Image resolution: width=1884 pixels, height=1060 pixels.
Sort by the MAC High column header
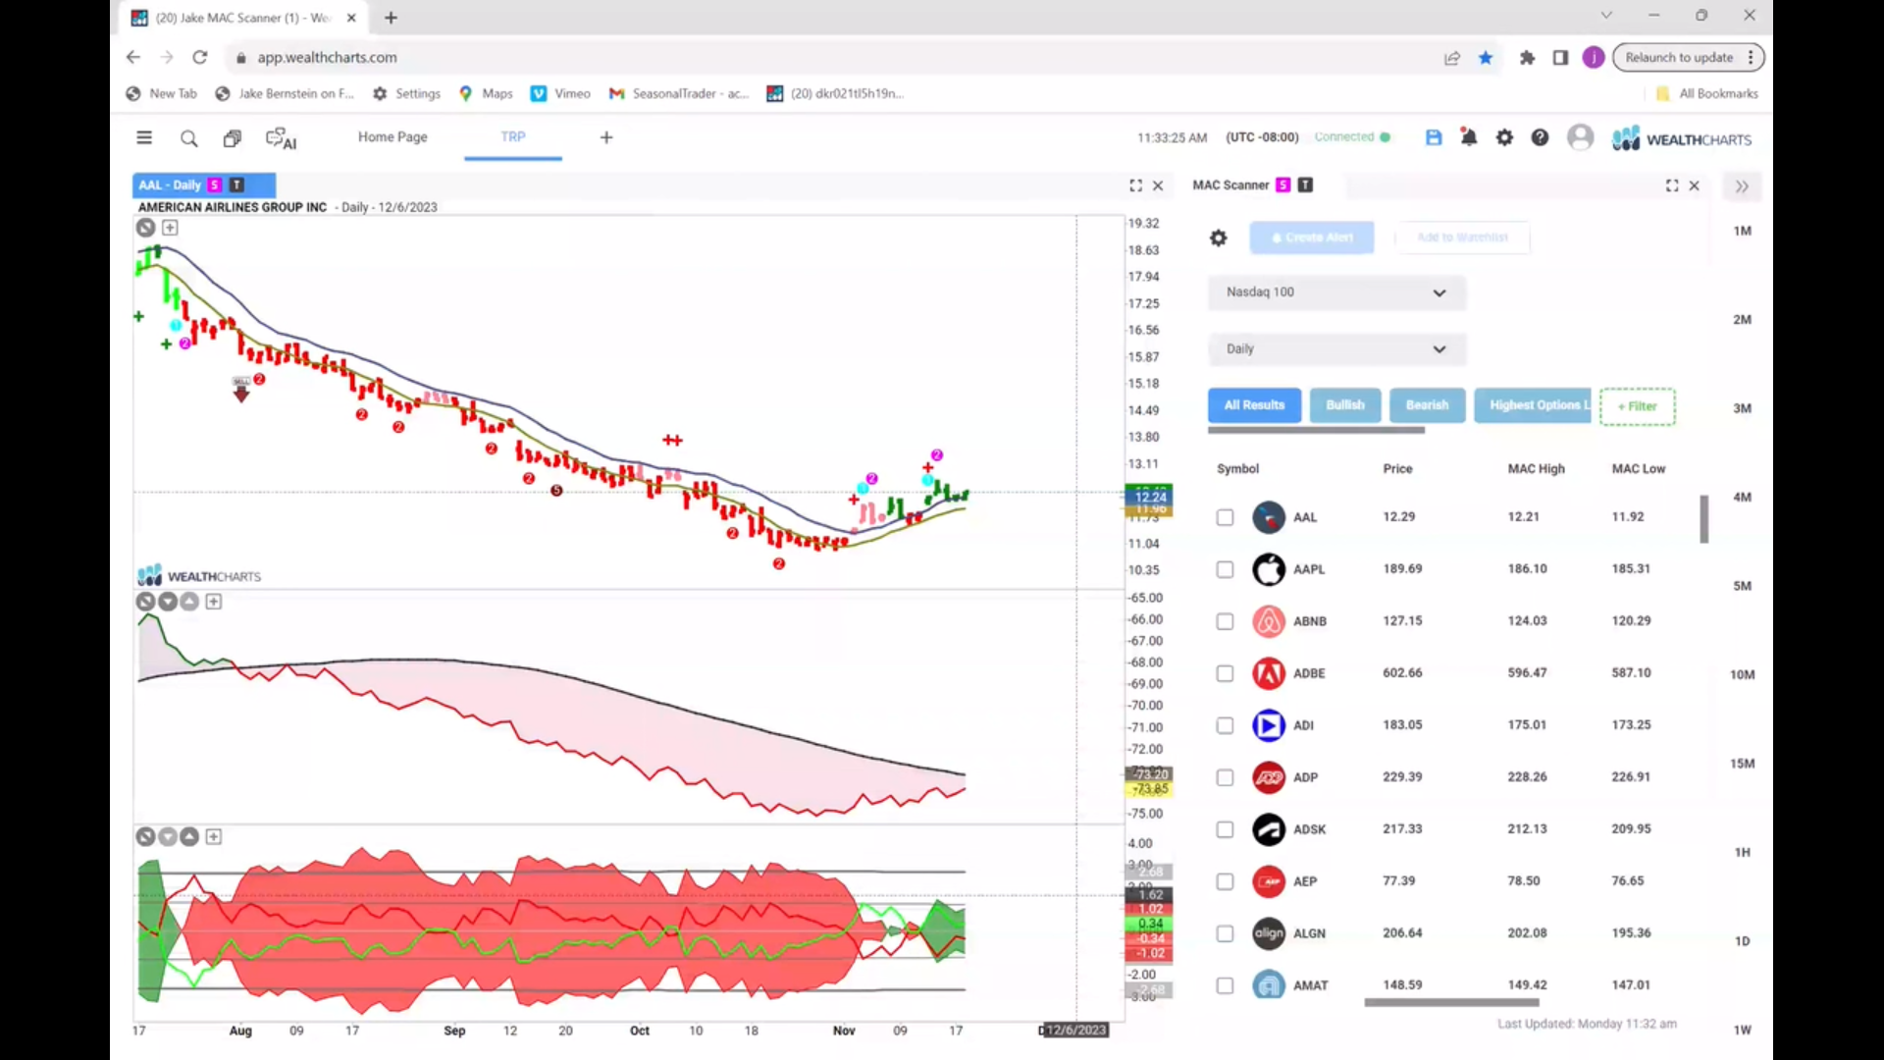(1536, 469)
